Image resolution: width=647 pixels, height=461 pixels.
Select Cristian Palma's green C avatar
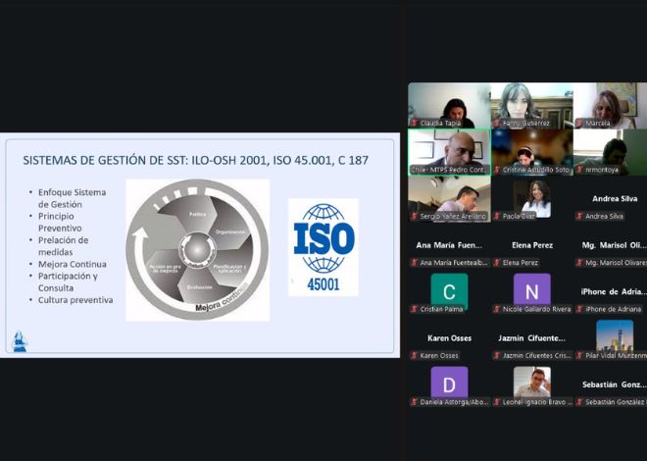(449, 290)
